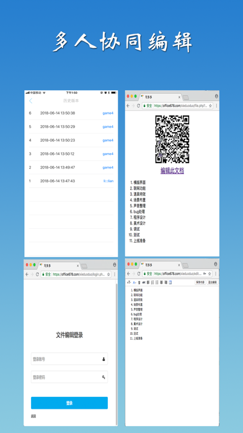Click the 编辑此文档 link
Viewport: 243px width, 433px height.
[172, 170]
